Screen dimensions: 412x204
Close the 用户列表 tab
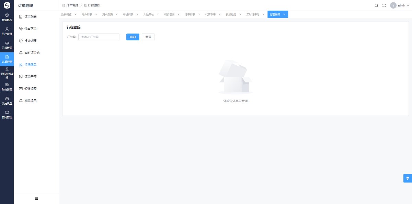[96, 14]
